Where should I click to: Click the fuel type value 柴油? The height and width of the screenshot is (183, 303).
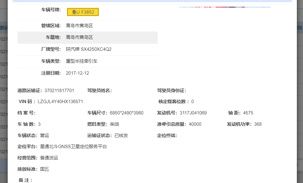pyautogui.click(x=114, y=124)
